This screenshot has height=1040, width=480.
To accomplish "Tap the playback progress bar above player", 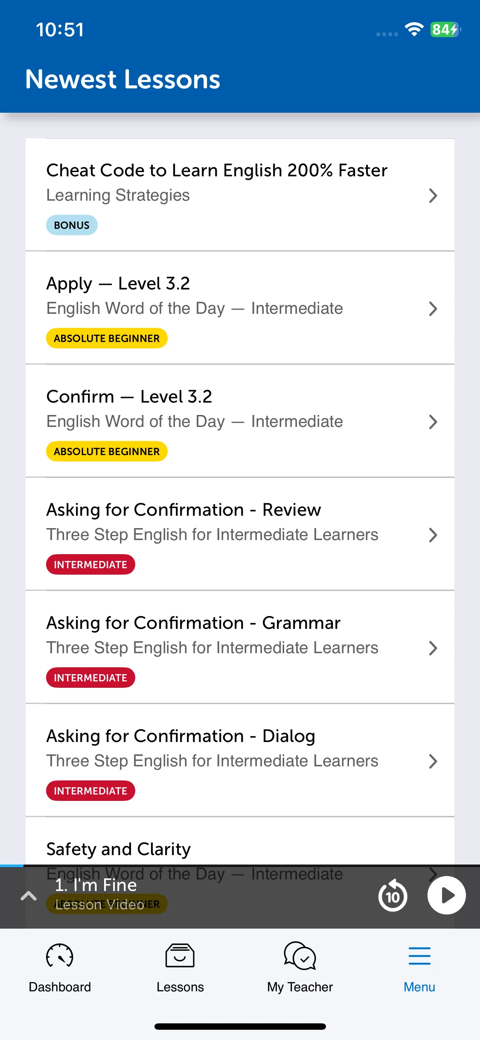I will coord(240,865).
